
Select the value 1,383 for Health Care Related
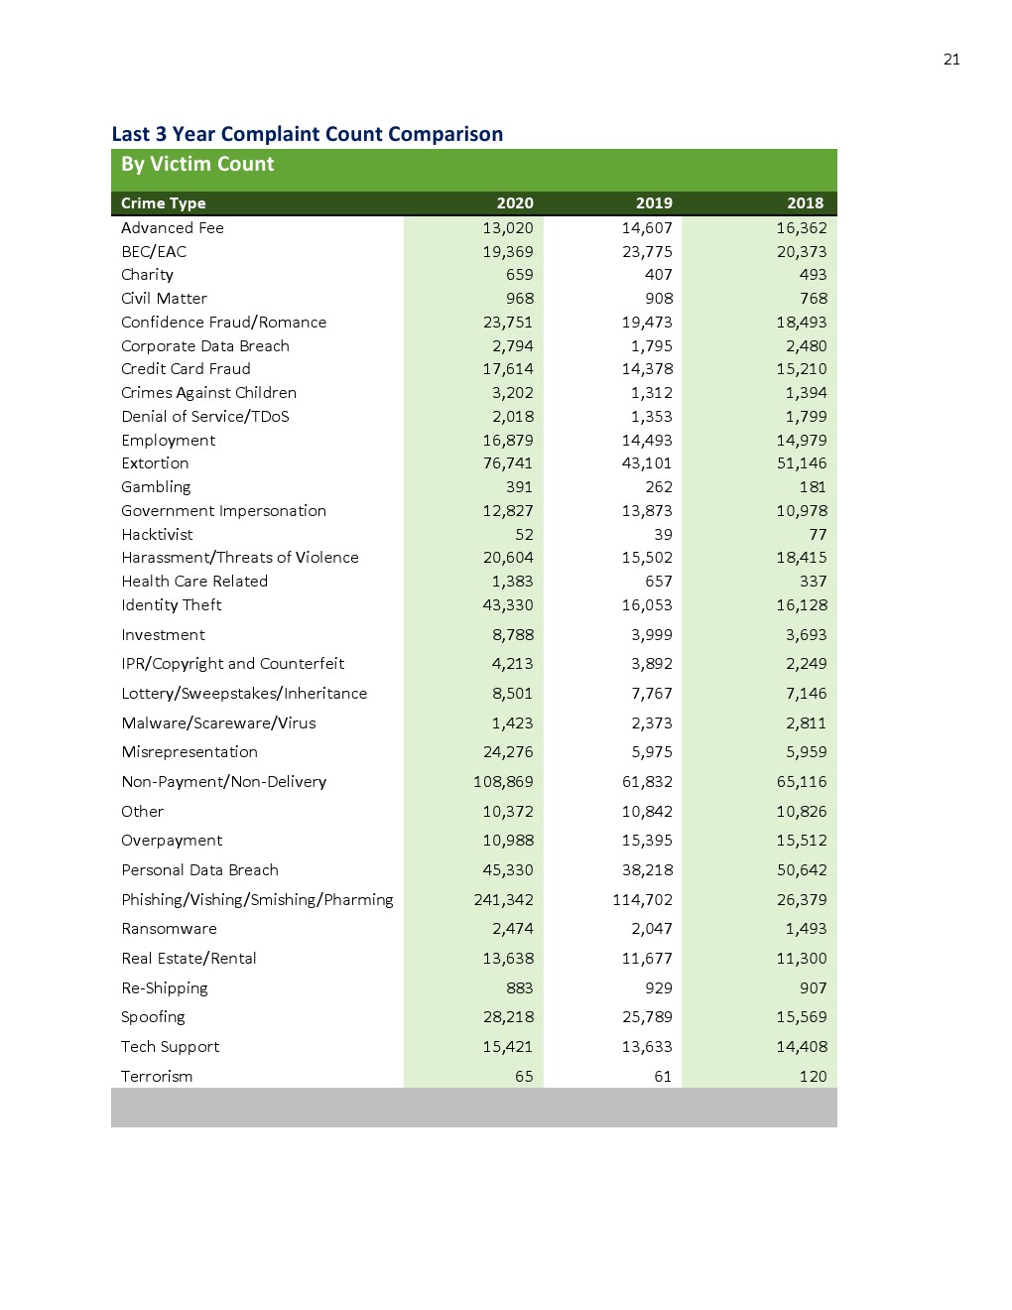(513, 582)
